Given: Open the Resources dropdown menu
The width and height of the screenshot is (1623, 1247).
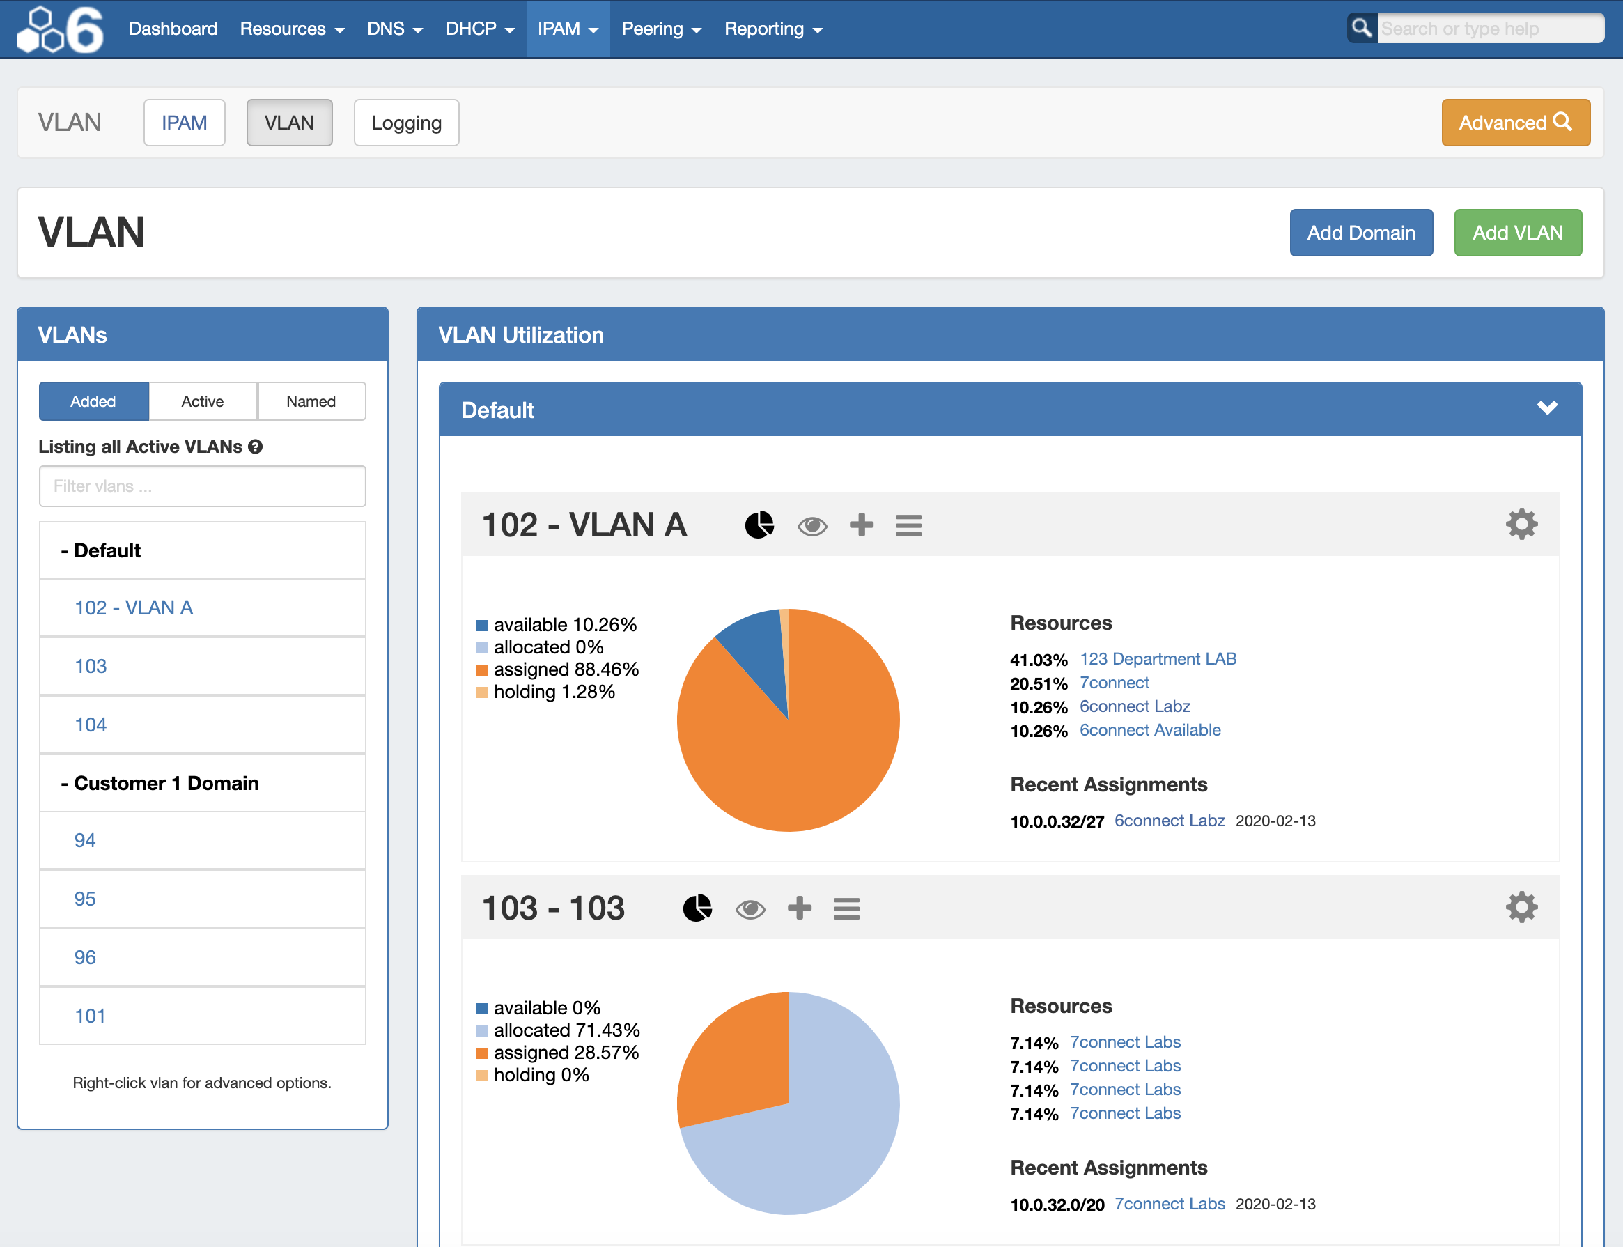Looking at the screenshot, I should click(x=292, y=29).
